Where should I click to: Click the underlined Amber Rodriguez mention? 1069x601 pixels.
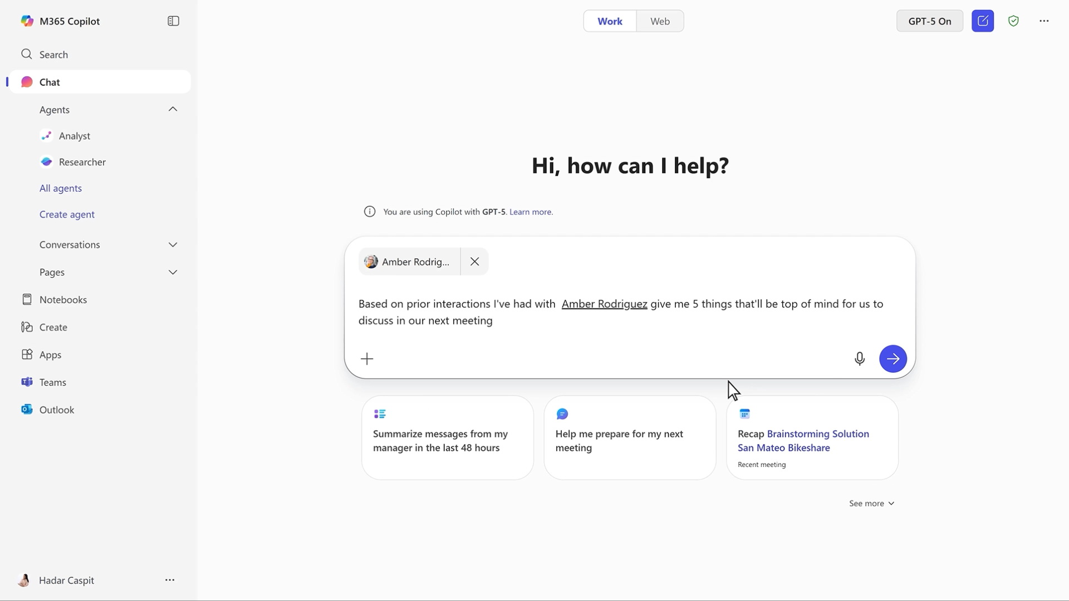click(604, 304)
